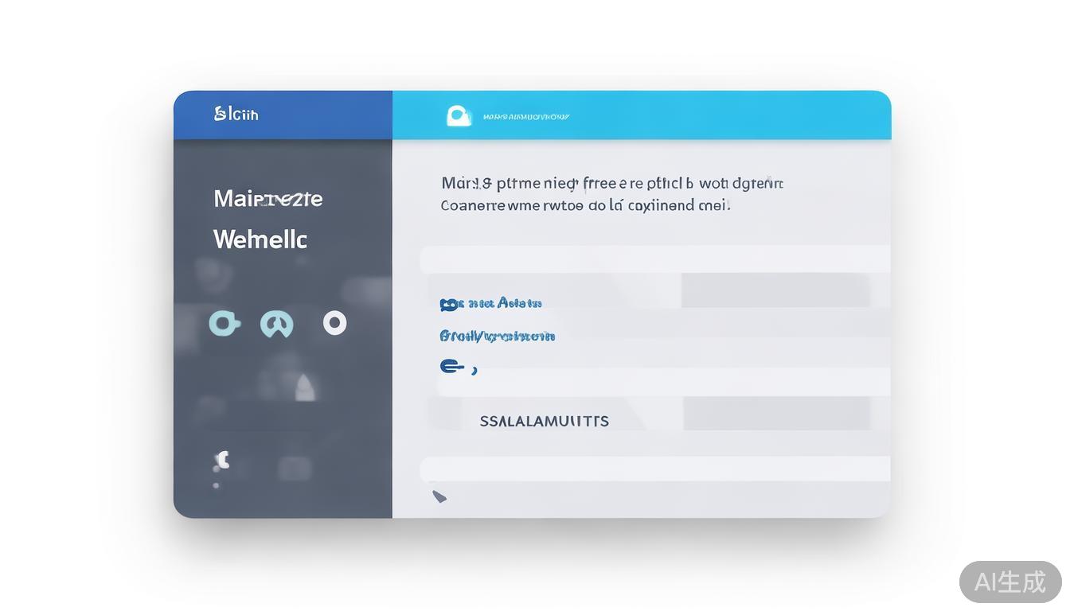Click the dark arrow icon at the panel's bottom-left
This screenshot has width=1070, height=611.
pyautogui.click(x=439, y=496)
